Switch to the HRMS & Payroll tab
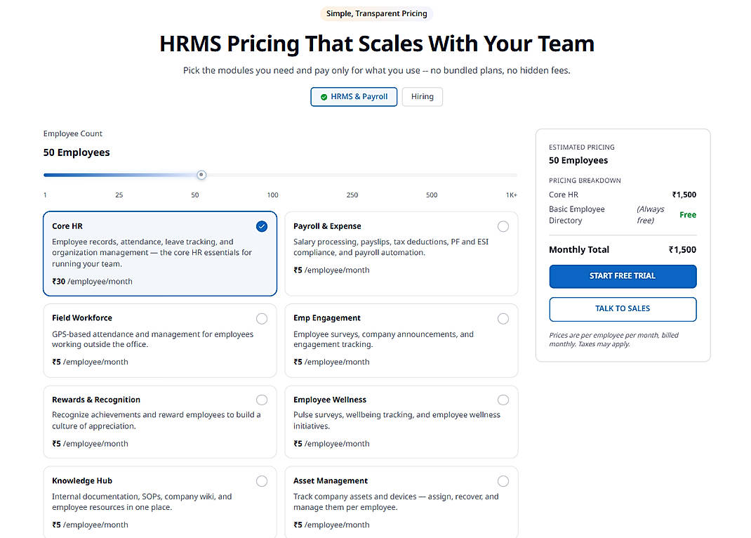 [354, 97]
